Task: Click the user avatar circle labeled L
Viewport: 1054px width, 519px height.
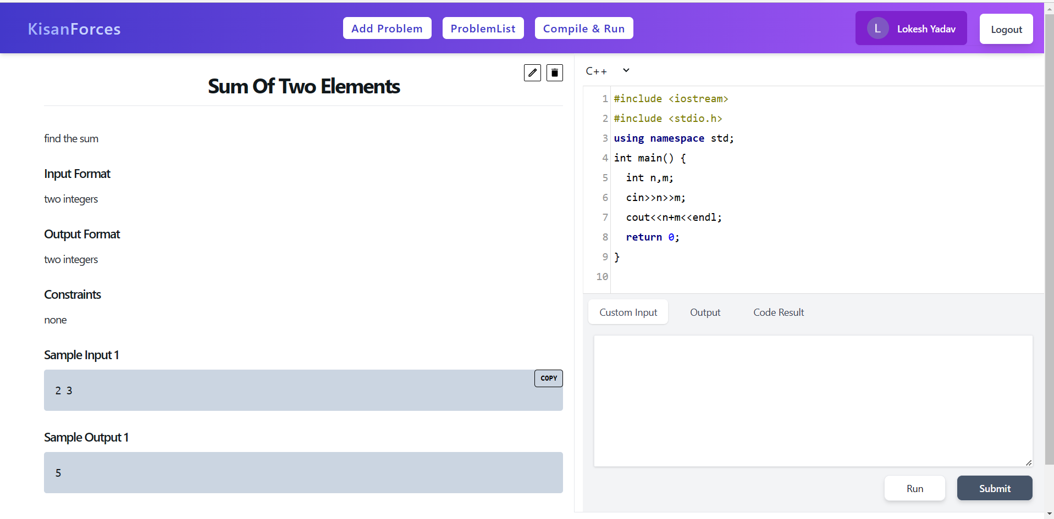Action: 876,28
